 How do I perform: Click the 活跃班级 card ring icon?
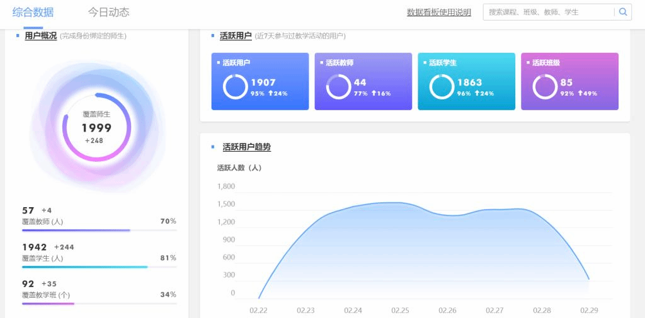pos(545,87)
